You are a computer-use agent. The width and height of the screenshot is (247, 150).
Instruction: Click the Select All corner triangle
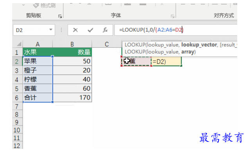tap(19, 44)
